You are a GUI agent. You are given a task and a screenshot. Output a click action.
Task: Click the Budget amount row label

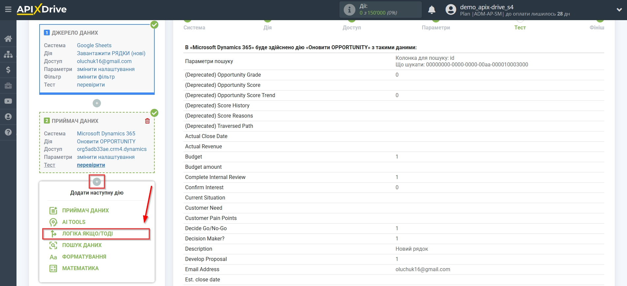[203, 167]
